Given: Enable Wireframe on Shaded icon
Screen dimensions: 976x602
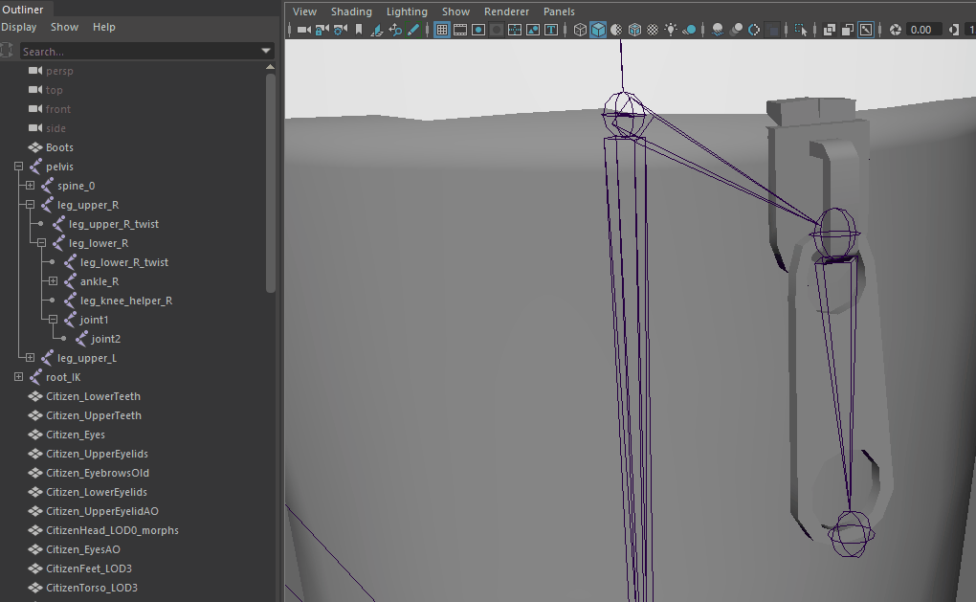Looking at the screenshot, I should pos(634,30).
